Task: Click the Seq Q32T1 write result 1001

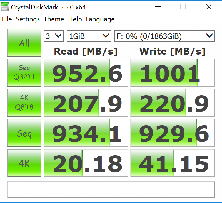Action: [x=173, y=73]
